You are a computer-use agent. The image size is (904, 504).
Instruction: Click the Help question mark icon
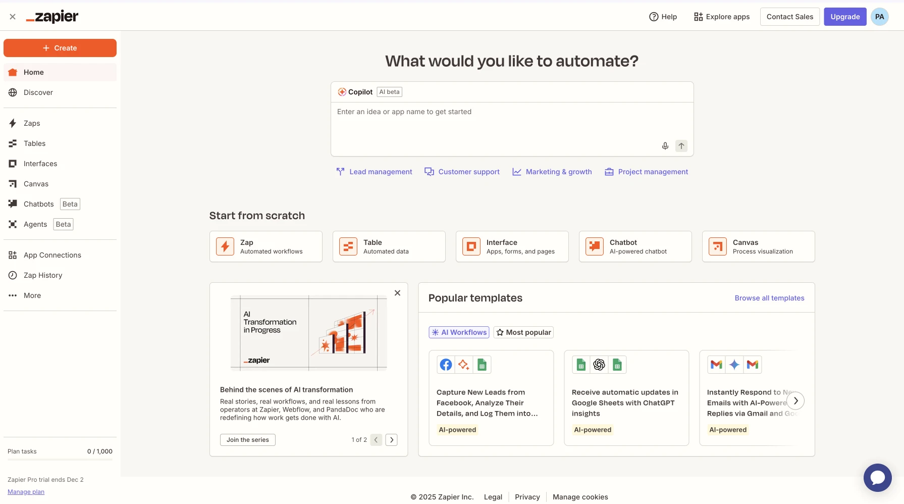[x=654, y=17]
